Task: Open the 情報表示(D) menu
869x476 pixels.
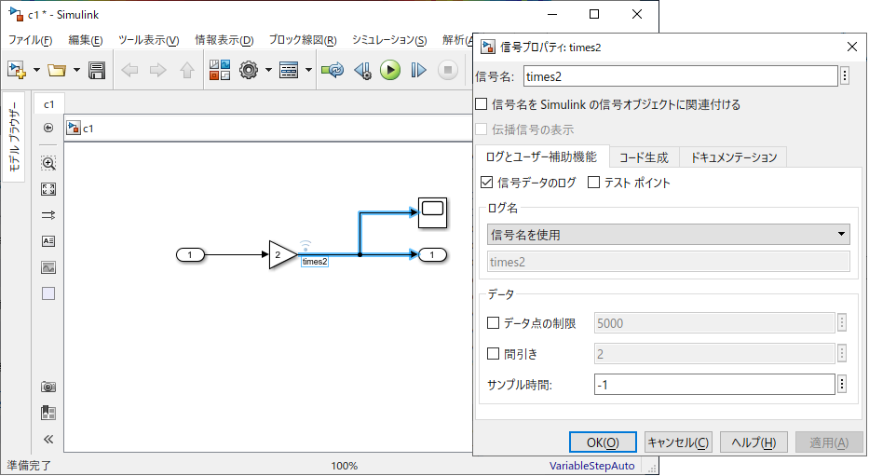Action: [x=224, y=40]
